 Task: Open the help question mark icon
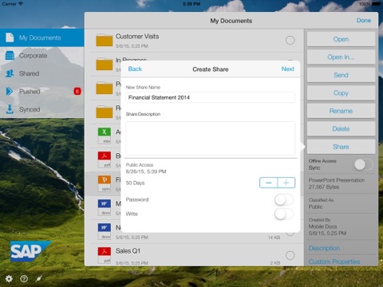coord(24,278)
